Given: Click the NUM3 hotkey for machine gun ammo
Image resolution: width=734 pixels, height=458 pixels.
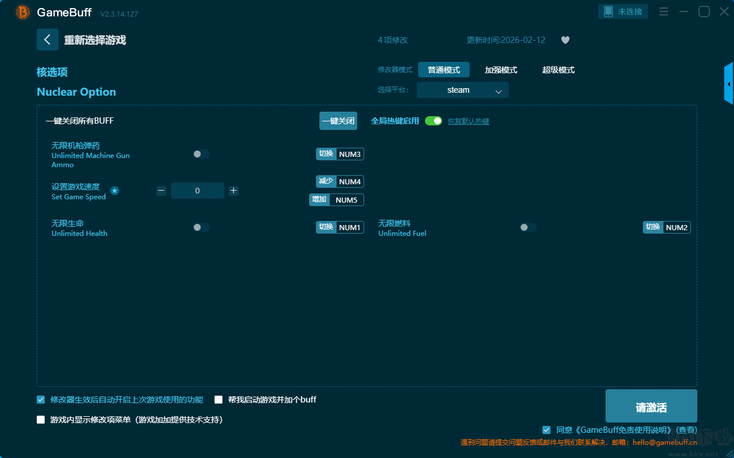Looking at the screenshot, I should point(350,154).
